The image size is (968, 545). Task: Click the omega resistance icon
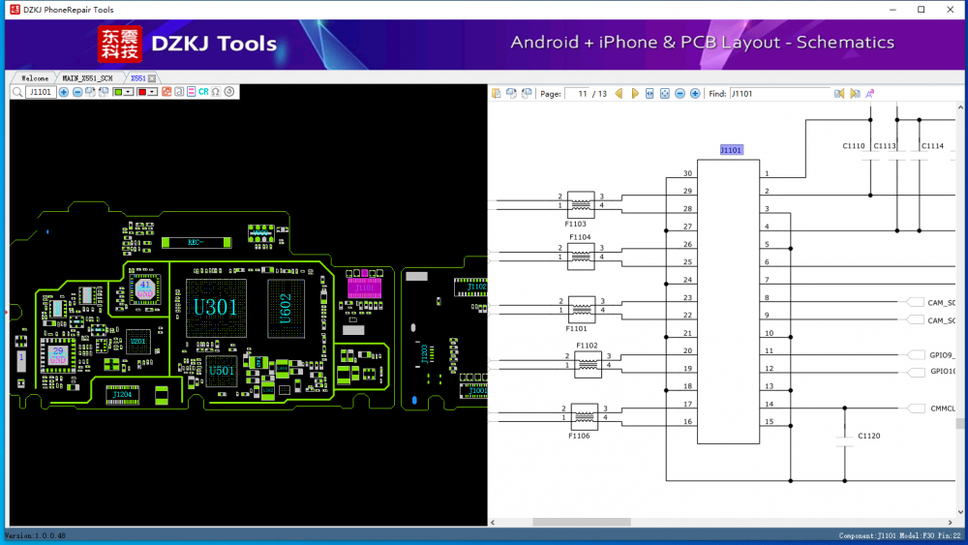point(216,92)
